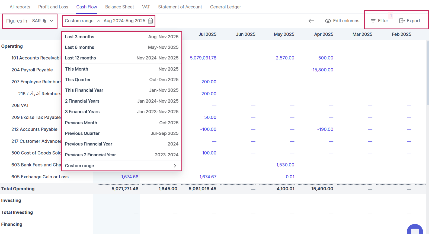Click the Export icon

click(x=402, y=21)
